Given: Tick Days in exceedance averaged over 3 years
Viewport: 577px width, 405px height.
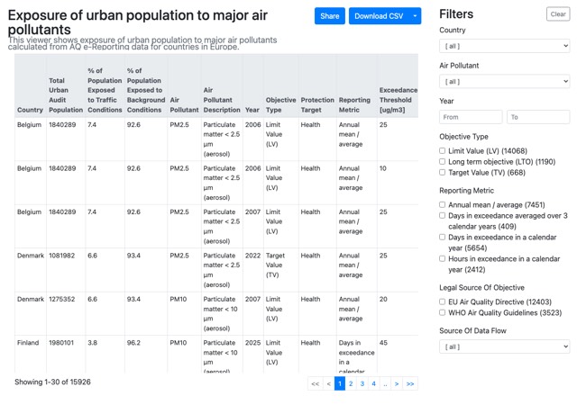Looking at the screenshot, I should pyautogui.click(x=443, y=215).
